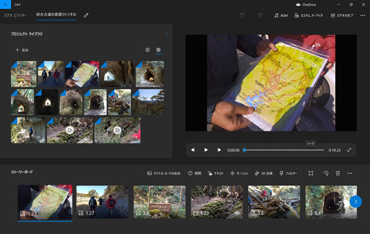This screenshot has width=370, height=234.
Task: Open the top-right more options menu
Action: (362, 15)
